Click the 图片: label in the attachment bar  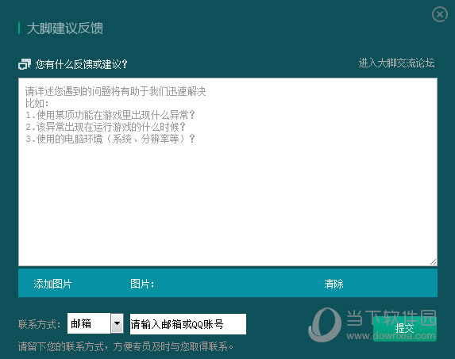(x=142, y=284)
